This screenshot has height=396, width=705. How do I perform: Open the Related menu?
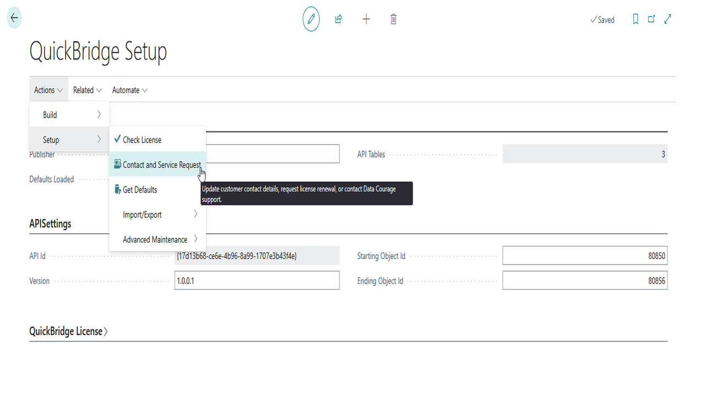pyautogui.click(x=88, y=90)
